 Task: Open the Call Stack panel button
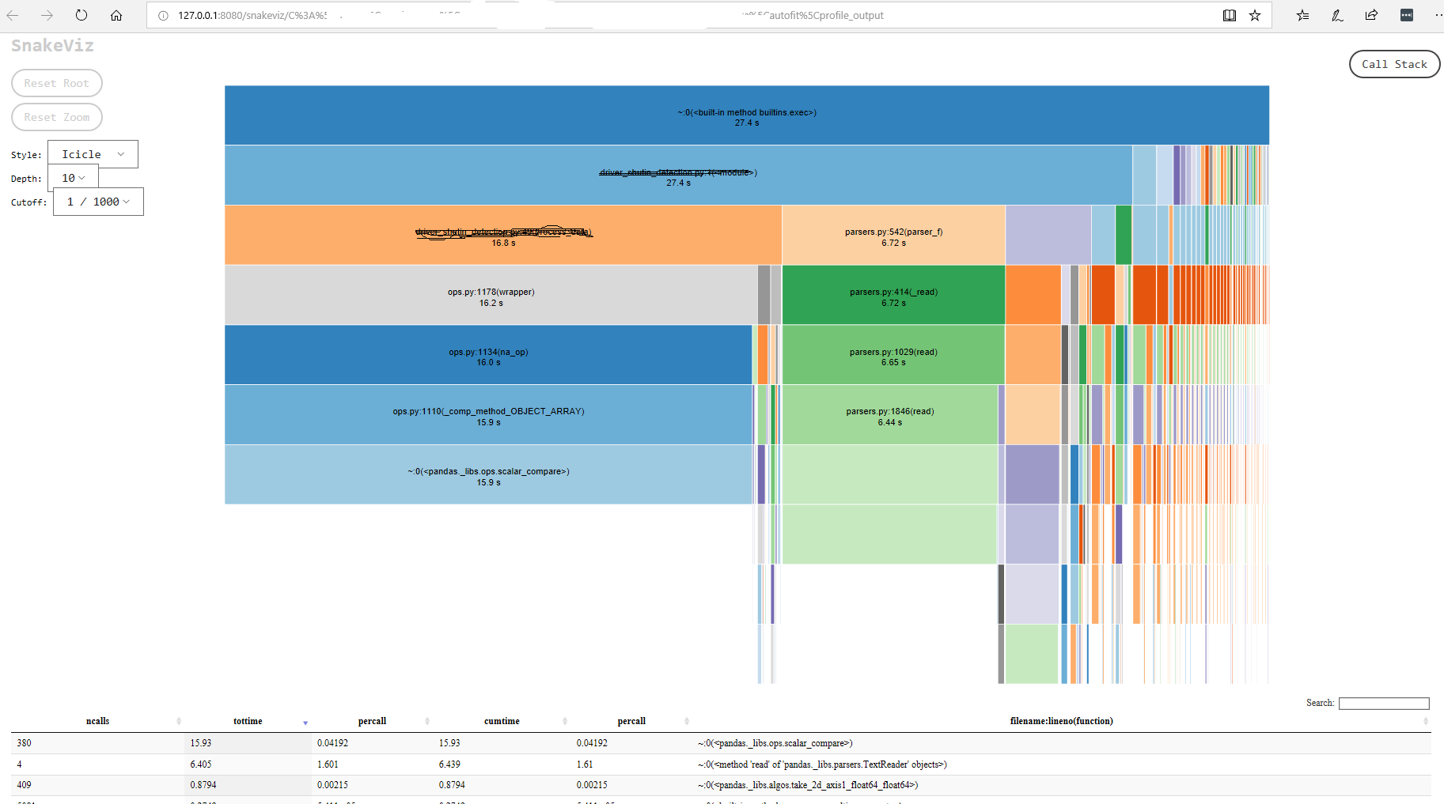tap(1394, 64)
